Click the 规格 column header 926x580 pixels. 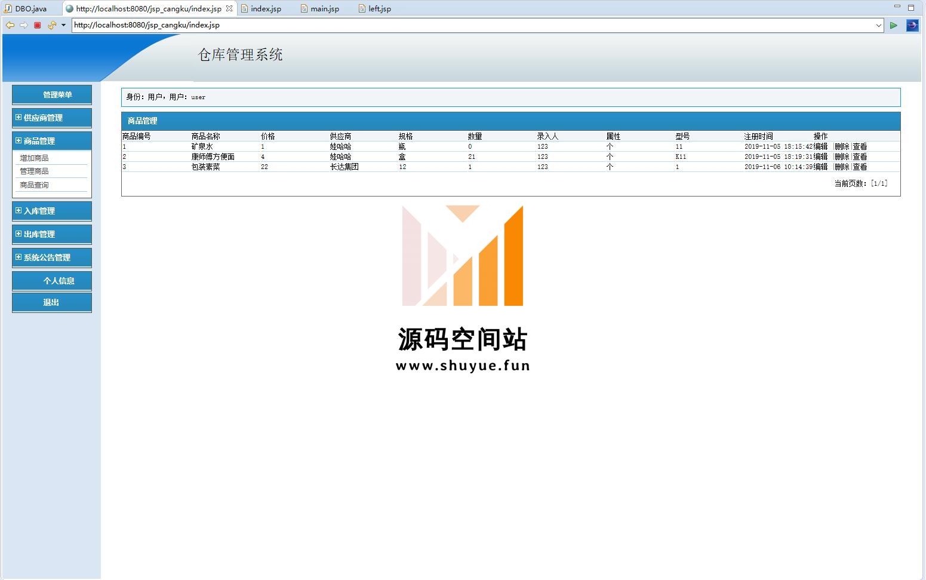(x=406, y=136)
